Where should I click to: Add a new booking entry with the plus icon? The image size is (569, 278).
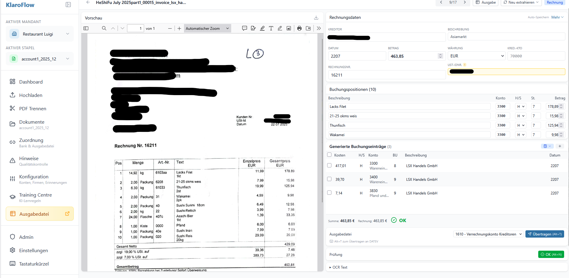(560, 146)
